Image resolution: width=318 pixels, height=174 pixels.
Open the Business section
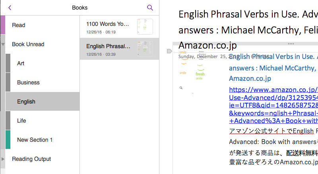[x=43, y=82]
